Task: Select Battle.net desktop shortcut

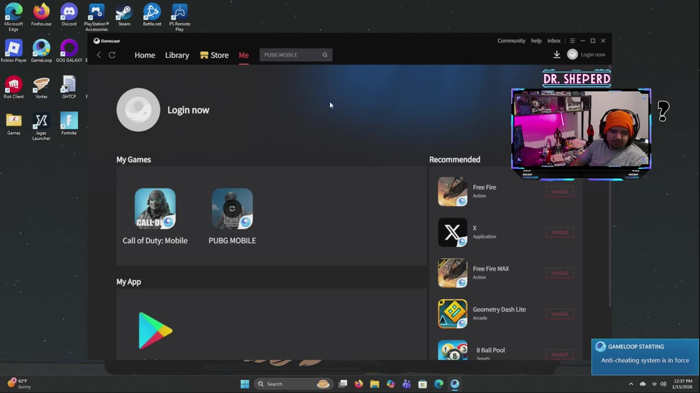Action: [x=152, y=15]
